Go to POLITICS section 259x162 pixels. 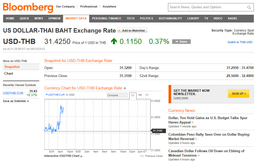(147, 19)
